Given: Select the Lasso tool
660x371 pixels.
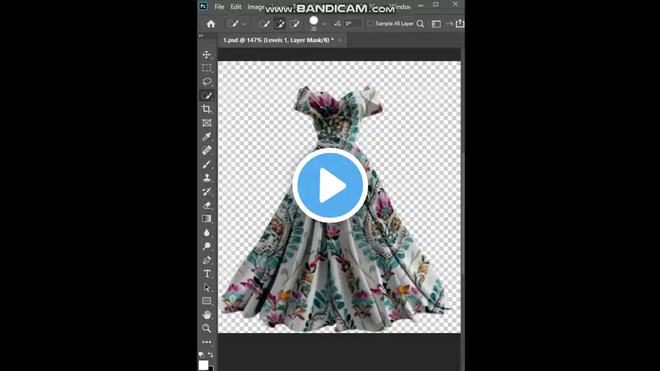Looking at the screenshot, I should (206, 81).
